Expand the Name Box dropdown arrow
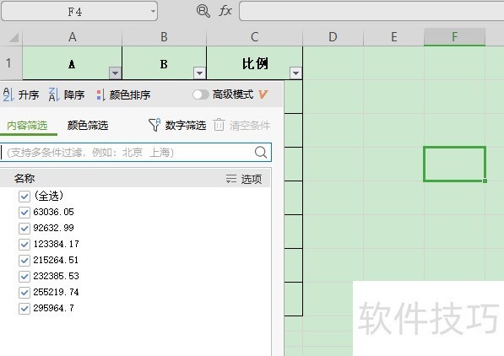 pyautogui.click(x=153, y=12)
